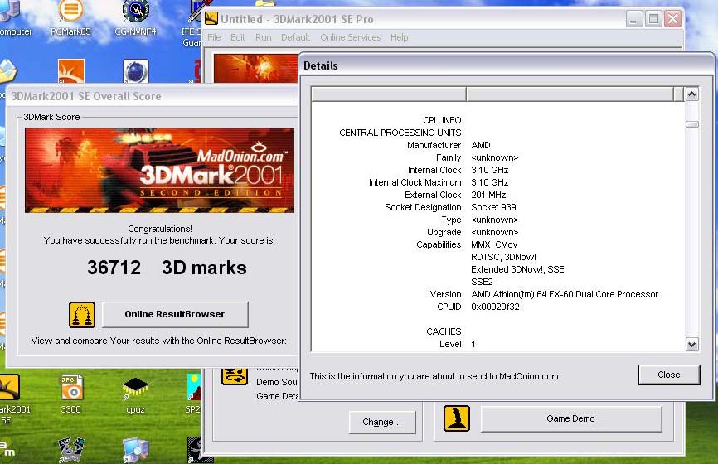The width and height of the screenshot is (718, 464).
Task: Click the External Clock 201 MHz value
Action: coord(488,195)
